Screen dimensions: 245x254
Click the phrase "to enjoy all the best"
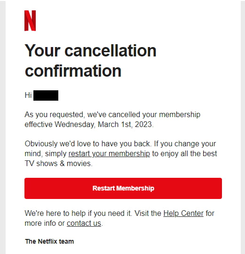point(184,153)
